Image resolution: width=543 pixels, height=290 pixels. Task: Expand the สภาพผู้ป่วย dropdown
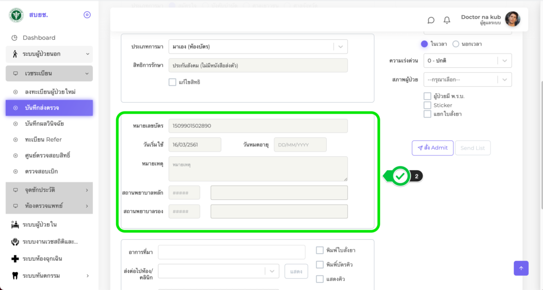(467, 80)
